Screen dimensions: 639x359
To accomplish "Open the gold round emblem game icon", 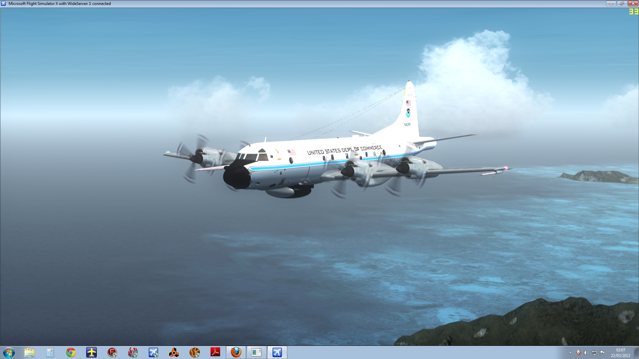I will pyautogui.click(x=195, y=352).
